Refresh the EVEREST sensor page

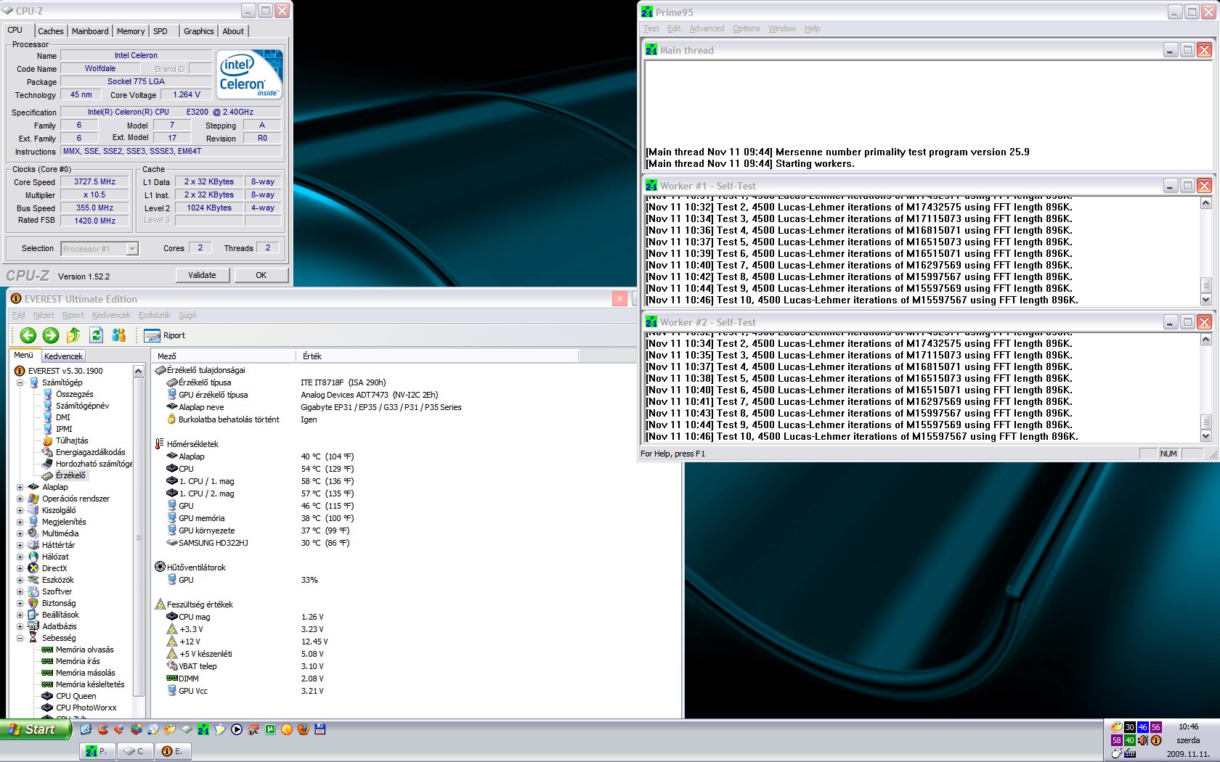[x=96, y=335]
